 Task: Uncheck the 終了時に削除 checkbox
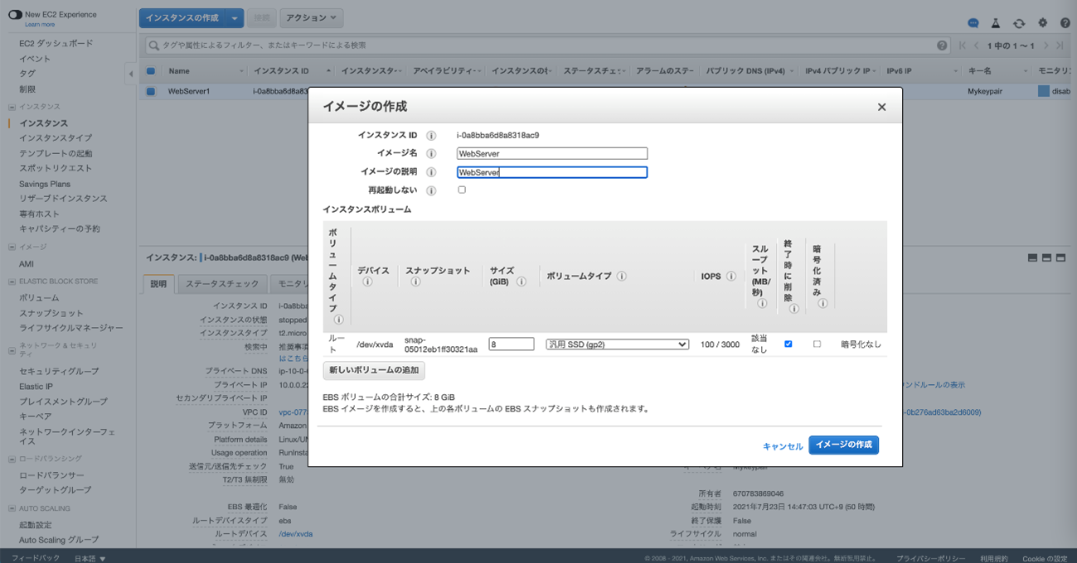click(788, 344)
